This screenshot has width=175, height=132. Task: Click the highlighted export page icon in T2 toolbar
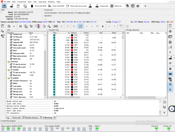[80, 26]
